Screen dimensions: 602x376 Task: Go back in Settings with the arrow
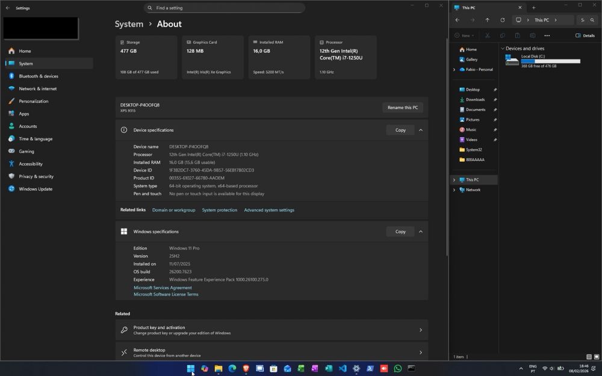coord(8,8)
